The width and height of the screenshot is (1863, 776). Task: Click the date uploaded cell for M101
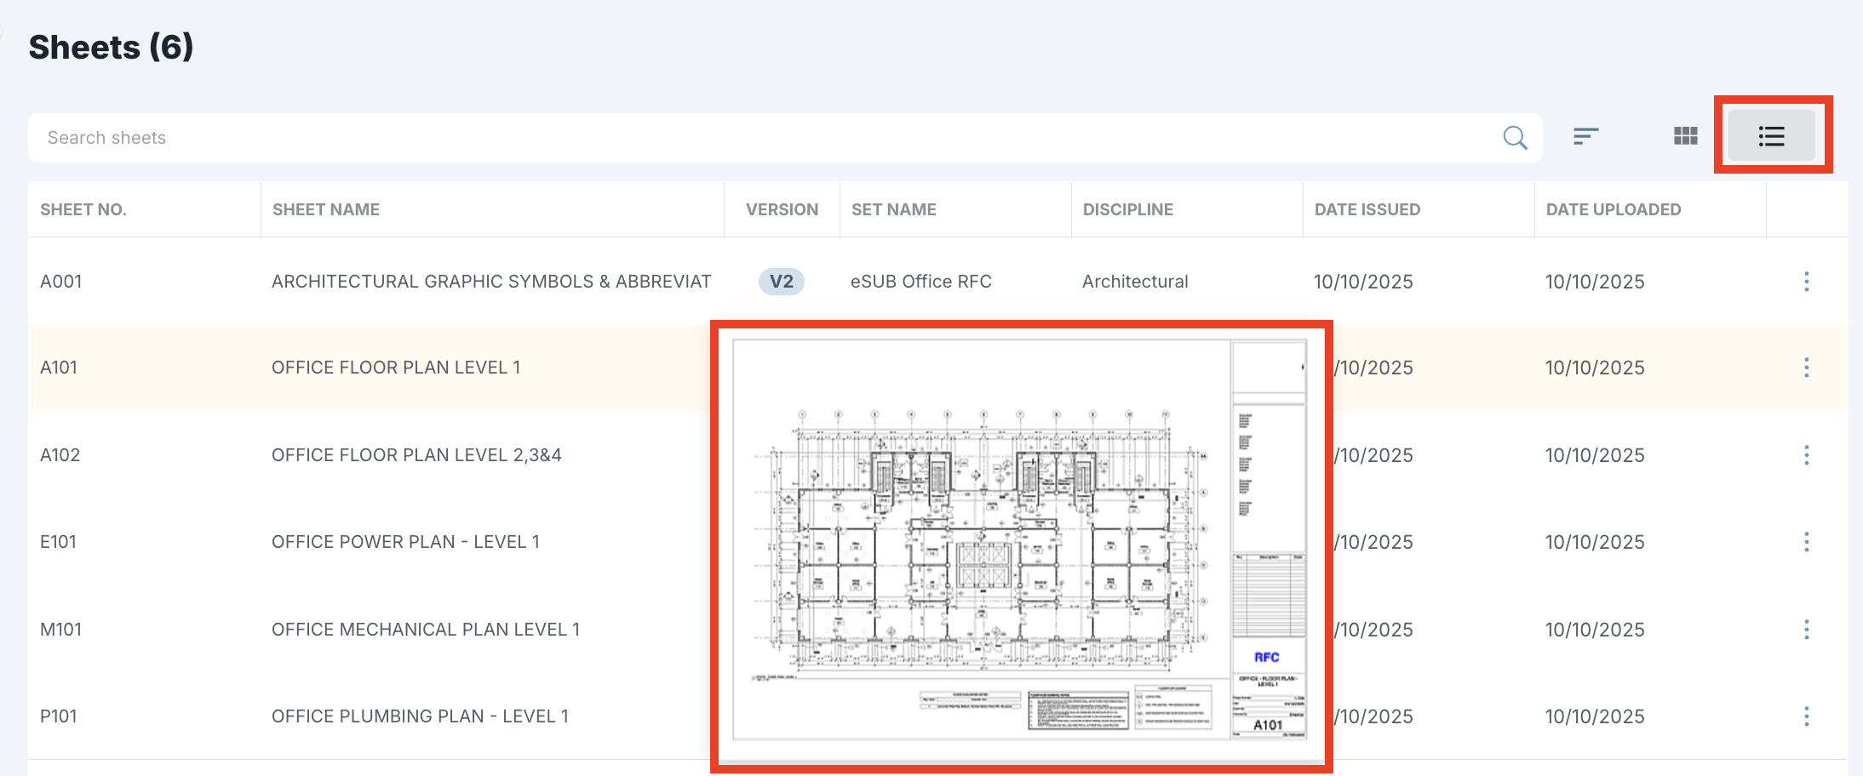click(1595, 630)
